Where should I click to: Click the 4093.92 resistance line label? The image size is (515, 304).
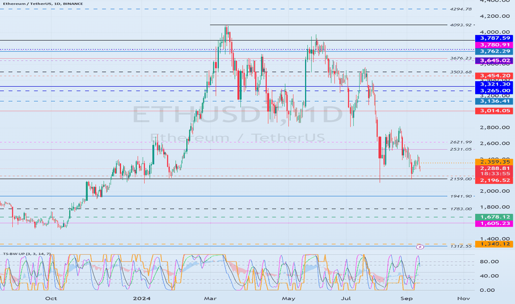point(461,25)
